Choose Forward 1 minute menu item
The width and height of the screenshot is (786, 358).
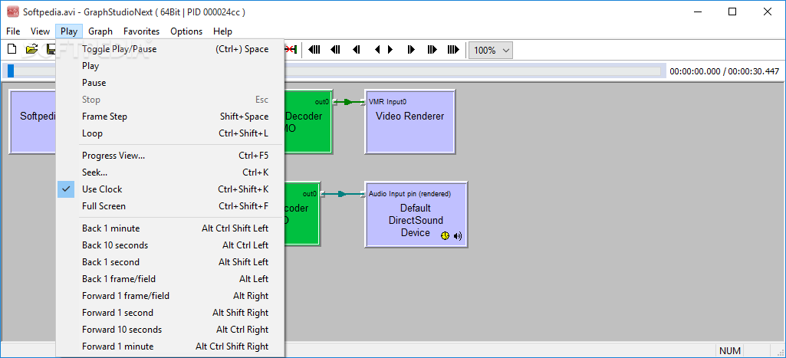[170, 347]
